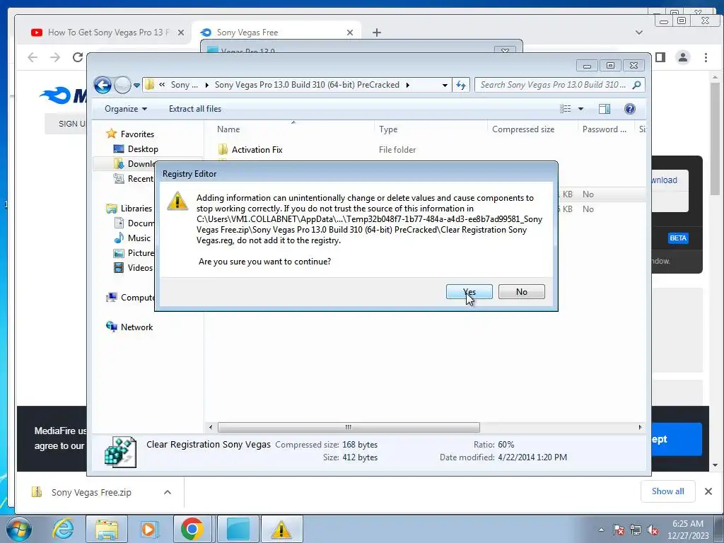The height and width of the screenshot is (543, 724).
Task: Click Explorer forward navigation arrow
Action: tap(122, 85)
